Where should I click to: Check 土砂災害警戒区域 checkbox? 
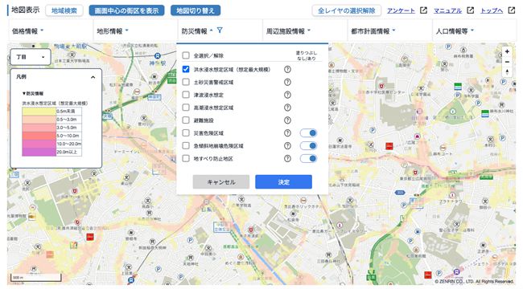click(186, 82)
